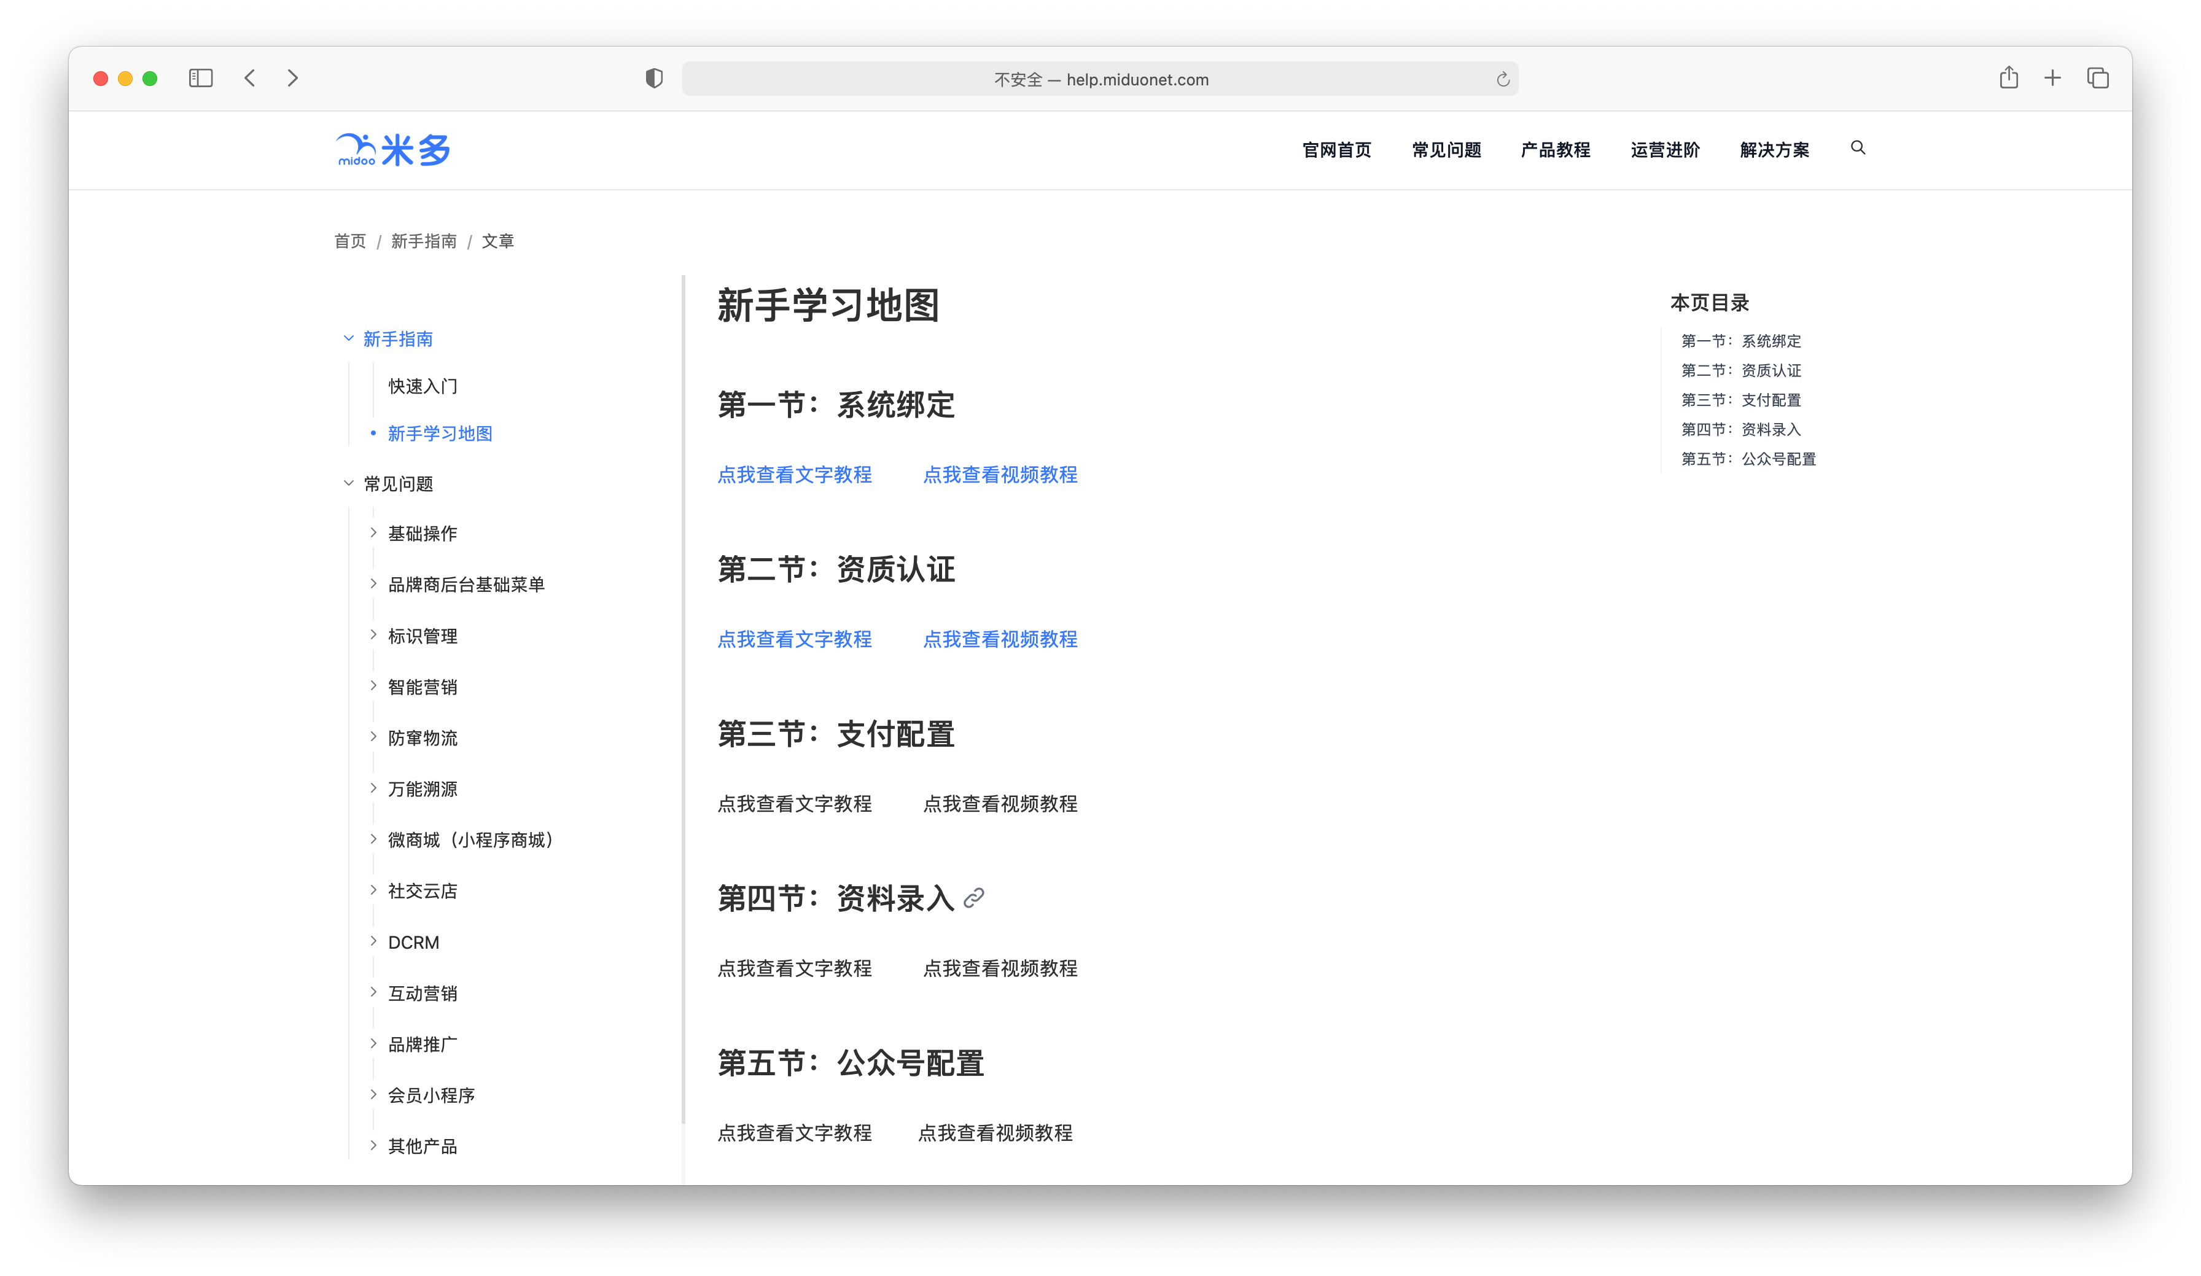Toggle the Safari sidebar icon
This screenshot has height=1276, width=2201.
coord(201,79)
